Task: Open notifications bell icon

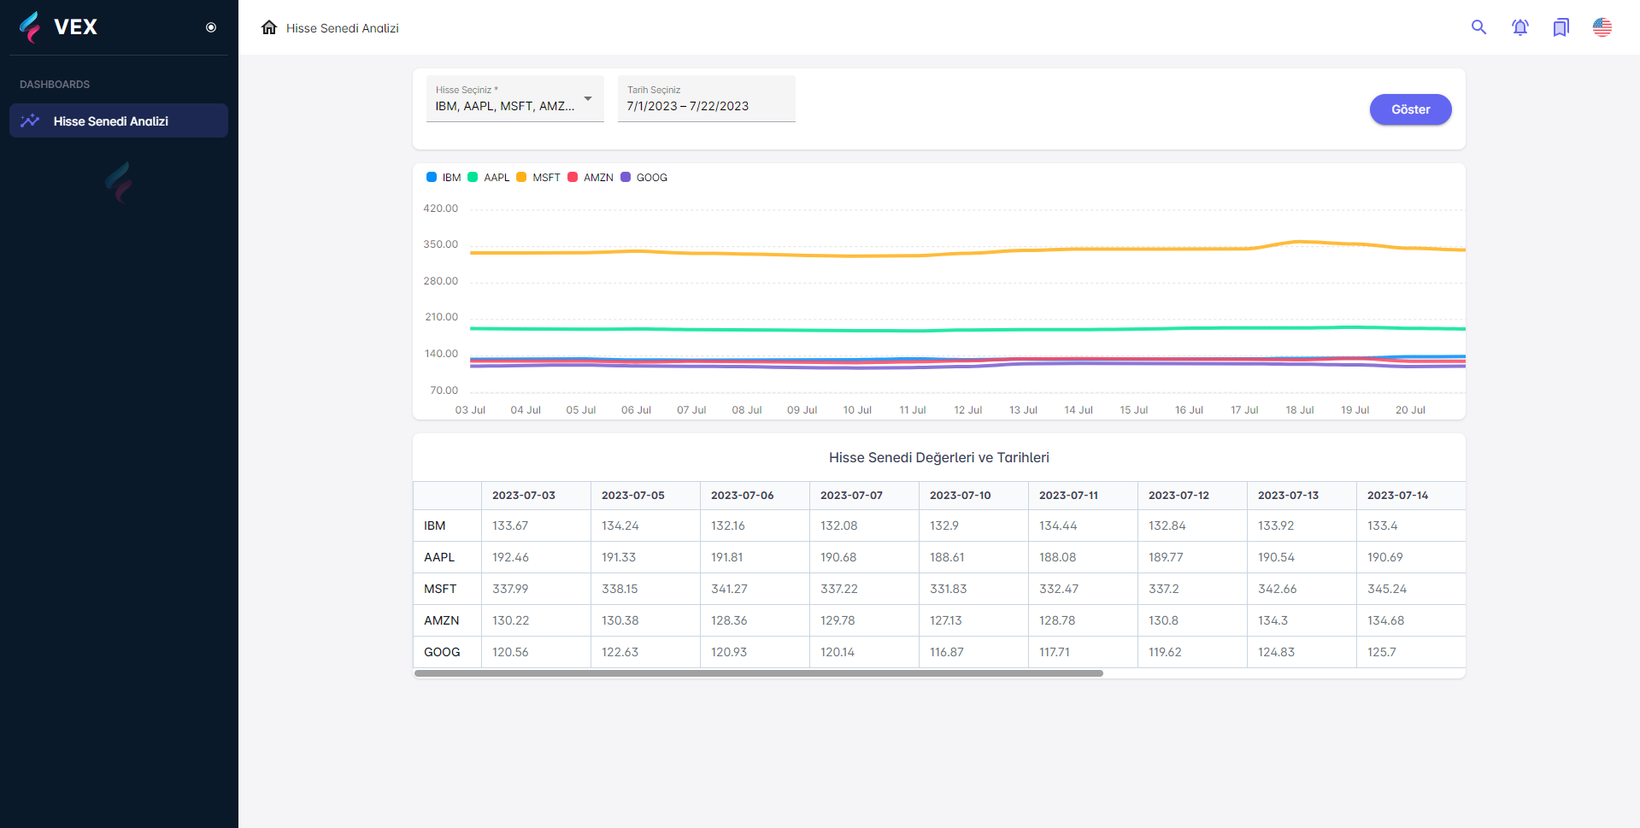Action: 1519,27
